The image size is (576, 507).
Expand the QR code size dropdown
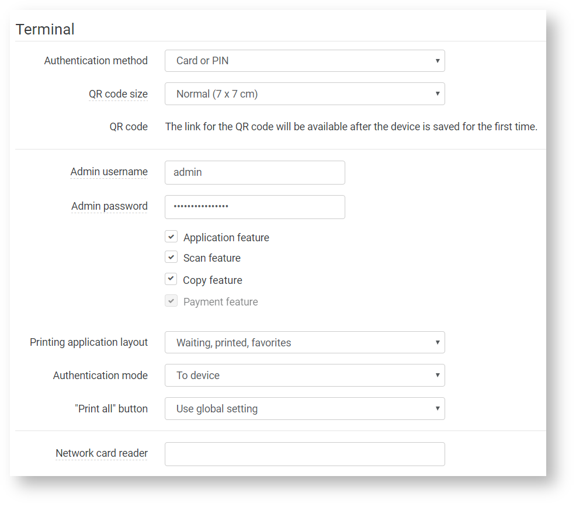[304, 94]
